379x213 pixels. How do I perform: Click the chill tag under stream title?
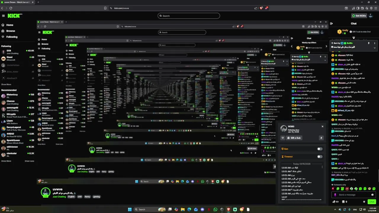coord(80,197)
